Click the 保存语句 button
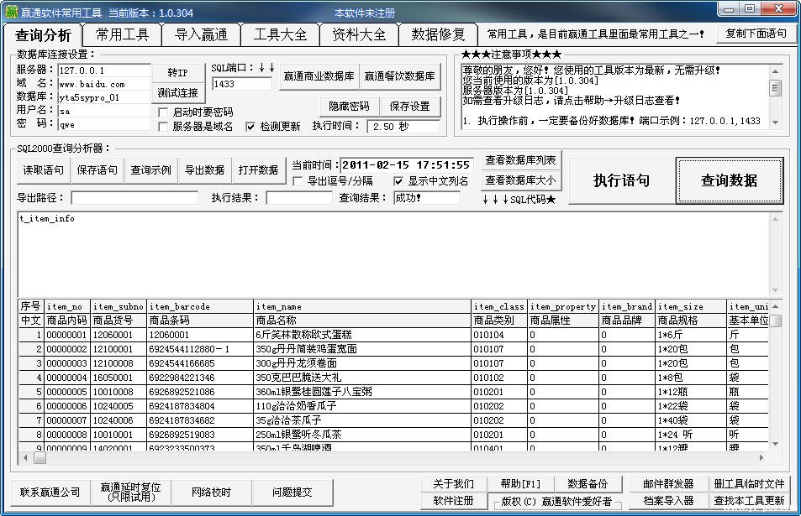Viewport: 801px width, 516px height. 97,170
